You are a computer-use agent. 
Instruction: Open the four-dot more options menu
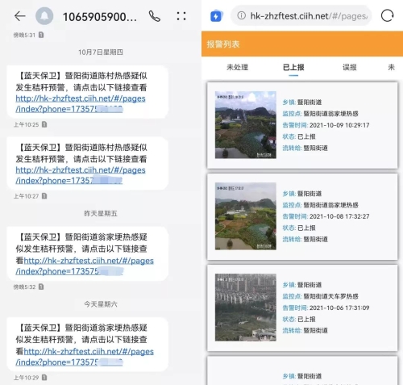181,16
